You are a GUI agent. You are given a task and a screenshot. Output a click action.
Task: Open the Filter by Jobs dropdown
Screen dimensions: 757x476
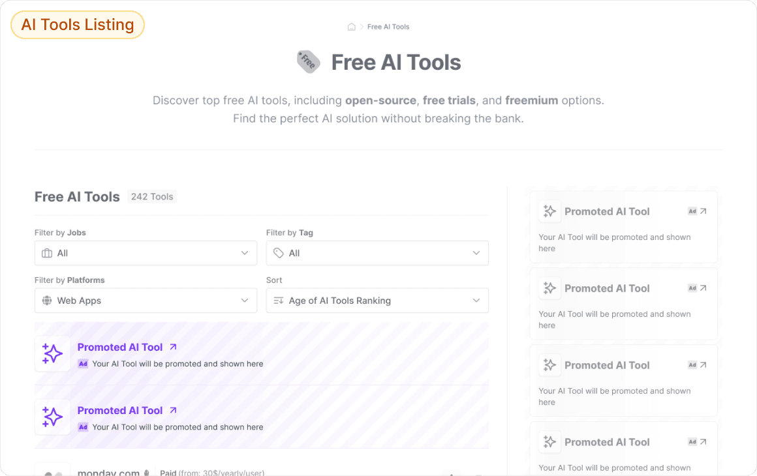[x=146, y=252]
